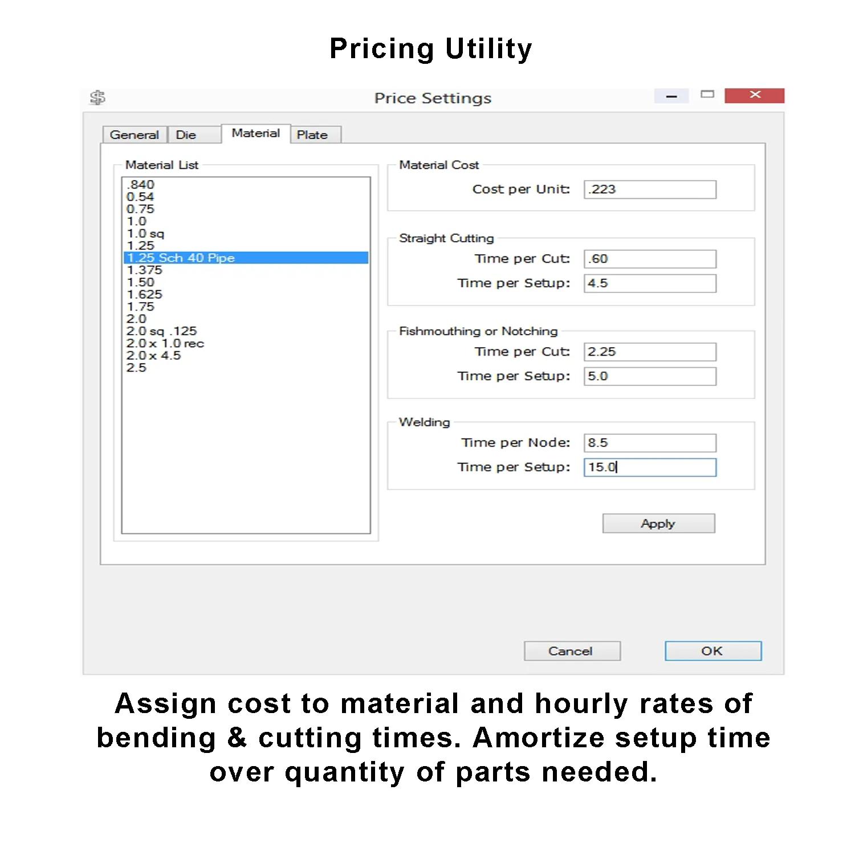Edit Time per Setup for Fishmouthing
The height and width of the screenshot is (855, 855).
click(x=649, y=376)
